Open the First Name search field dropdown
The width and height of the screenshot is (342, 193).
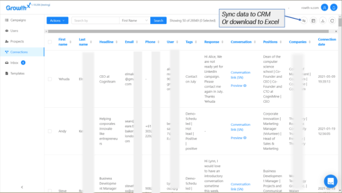point(135,20)
